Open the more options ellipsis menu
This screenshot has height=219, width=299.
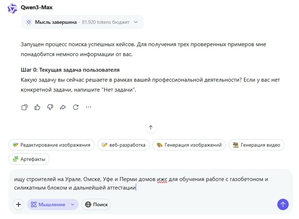[x=89, y=107]
